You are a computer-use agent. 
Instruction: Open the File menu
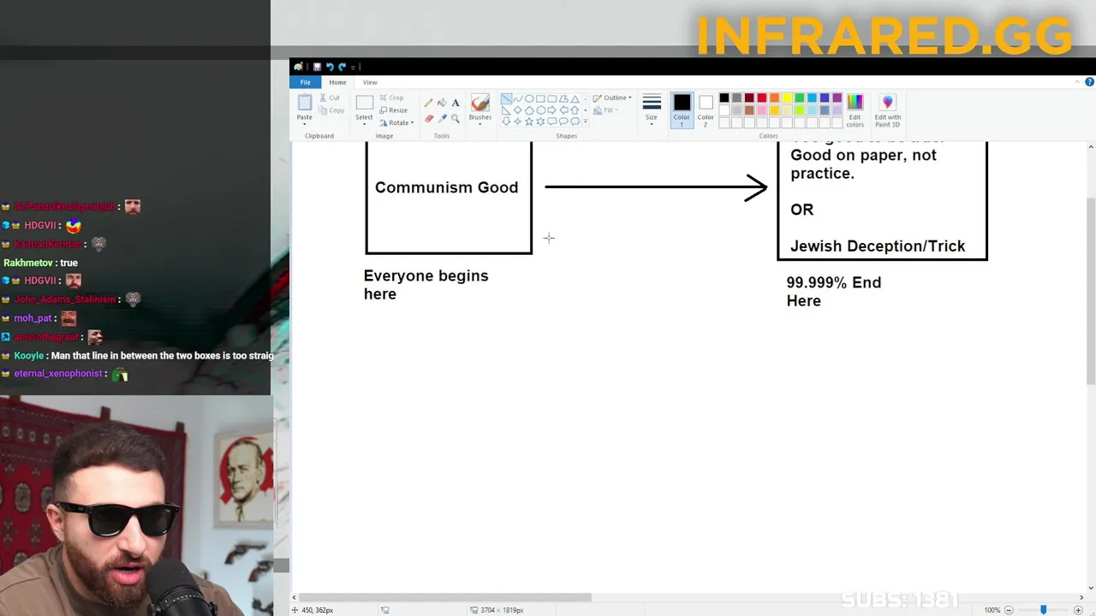point(305,82)
